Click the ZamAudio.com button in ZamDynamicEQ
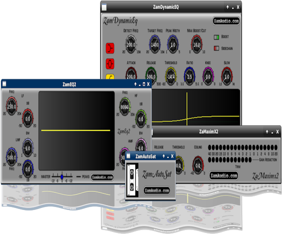 [x=226, y=21]
